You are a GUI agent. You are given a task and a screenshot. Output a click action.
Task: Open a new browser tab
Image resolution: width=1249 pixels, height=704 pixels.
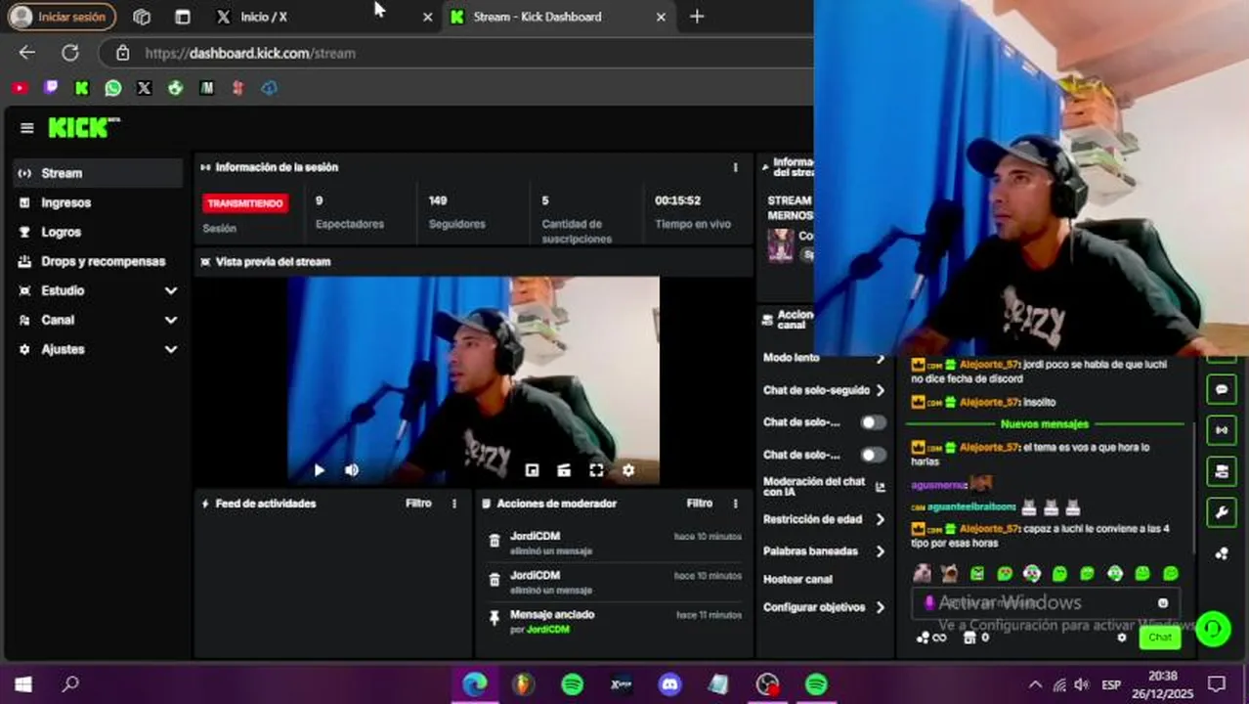(x=697, y=17)
